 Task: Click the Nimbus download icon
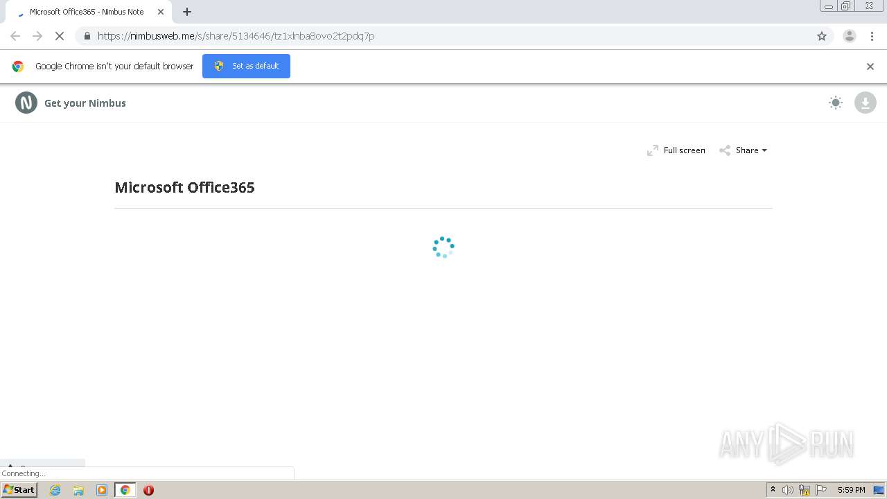click(865, 103)
